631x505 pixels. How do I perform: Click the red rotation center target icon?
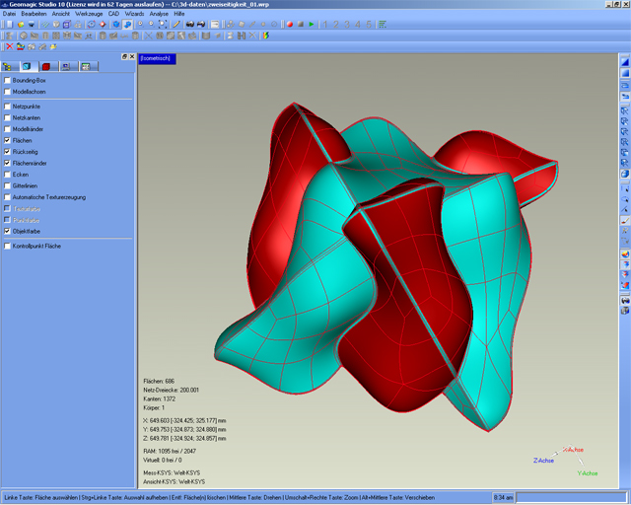(x=103, y=25)
